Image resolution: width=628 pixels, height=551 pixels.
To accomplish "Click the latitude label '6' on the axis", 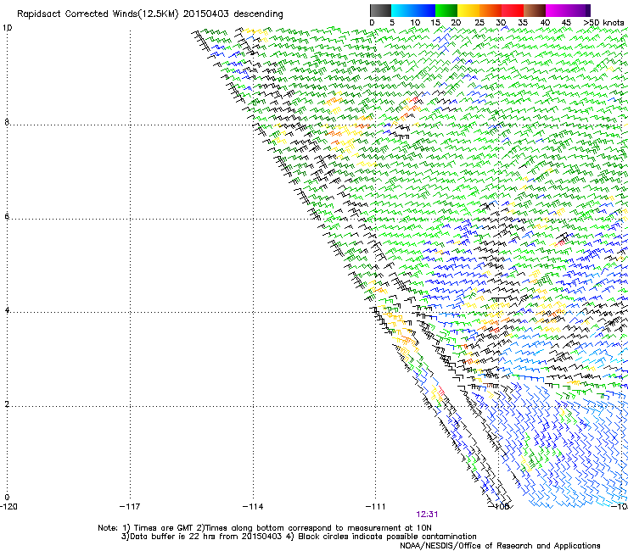I will pyautogui.click(x=7, y=216).
